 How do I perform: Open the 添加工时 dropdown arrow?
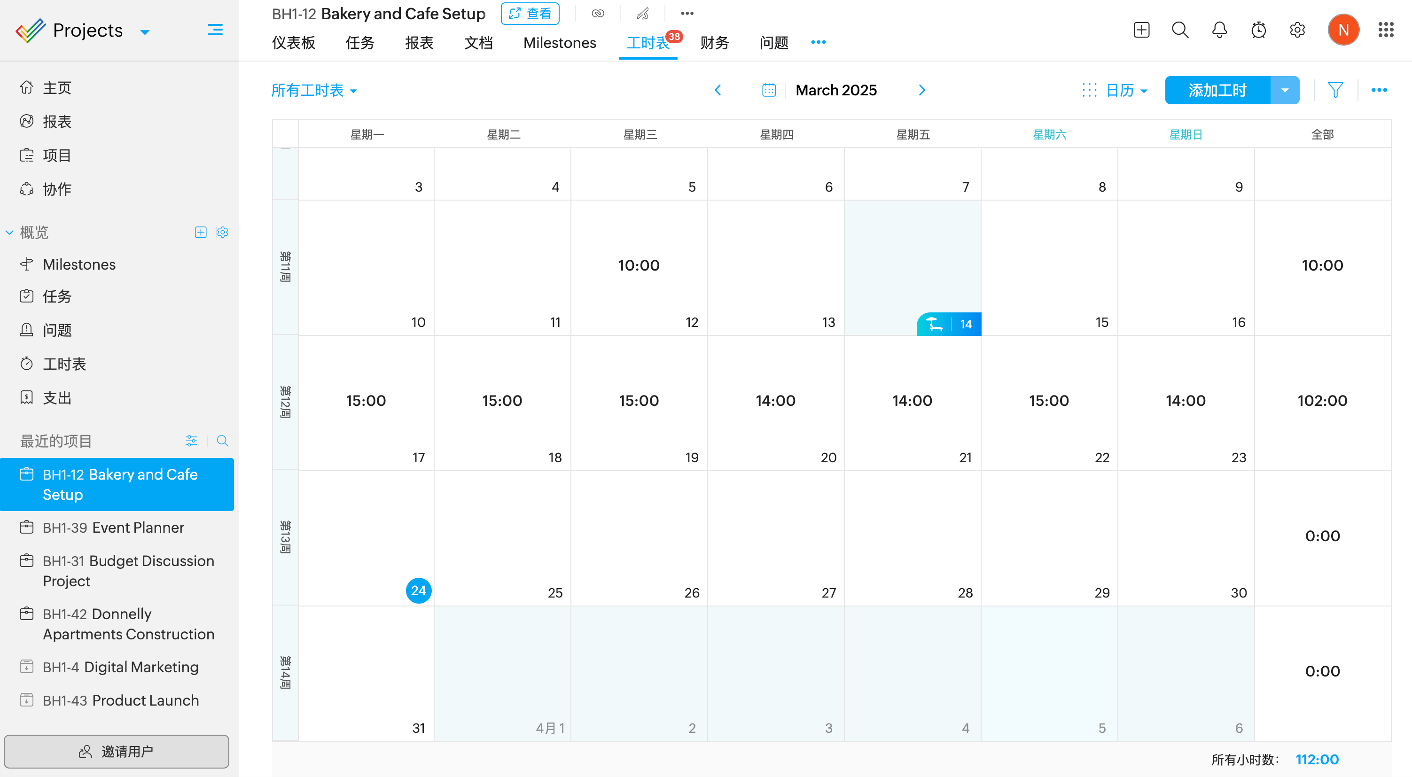point(1284,90)
